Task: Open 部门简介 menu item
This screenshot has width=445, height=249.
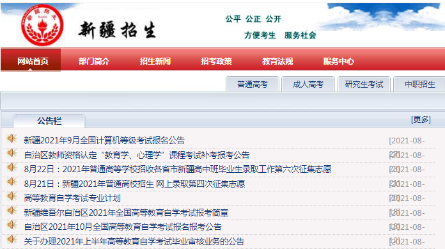Action: [94, 61]
